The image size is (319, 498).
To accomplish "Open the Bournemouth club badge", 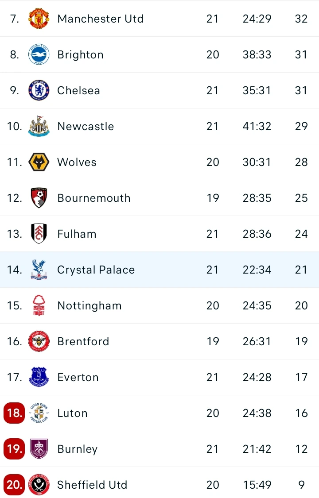I will pyautogui.click(x=39, y=198).
